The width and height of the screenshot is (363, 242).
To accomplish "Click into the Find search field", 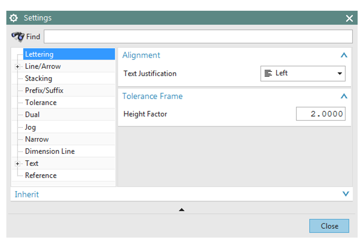I will pyautogui.click(x=198, y=37).
